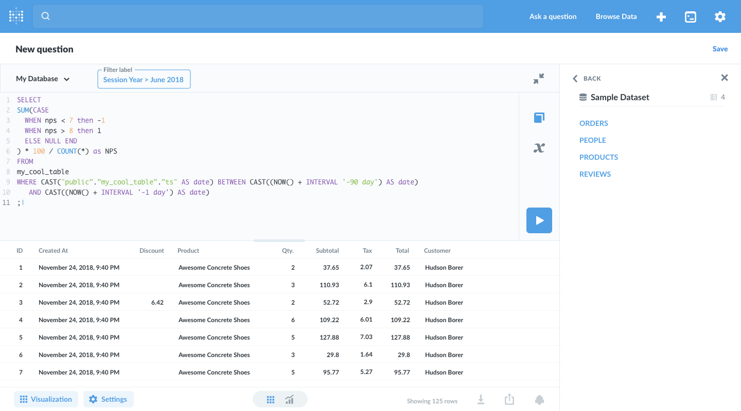
Task: Open the My Database dropdown
Action: coord(43,79)
